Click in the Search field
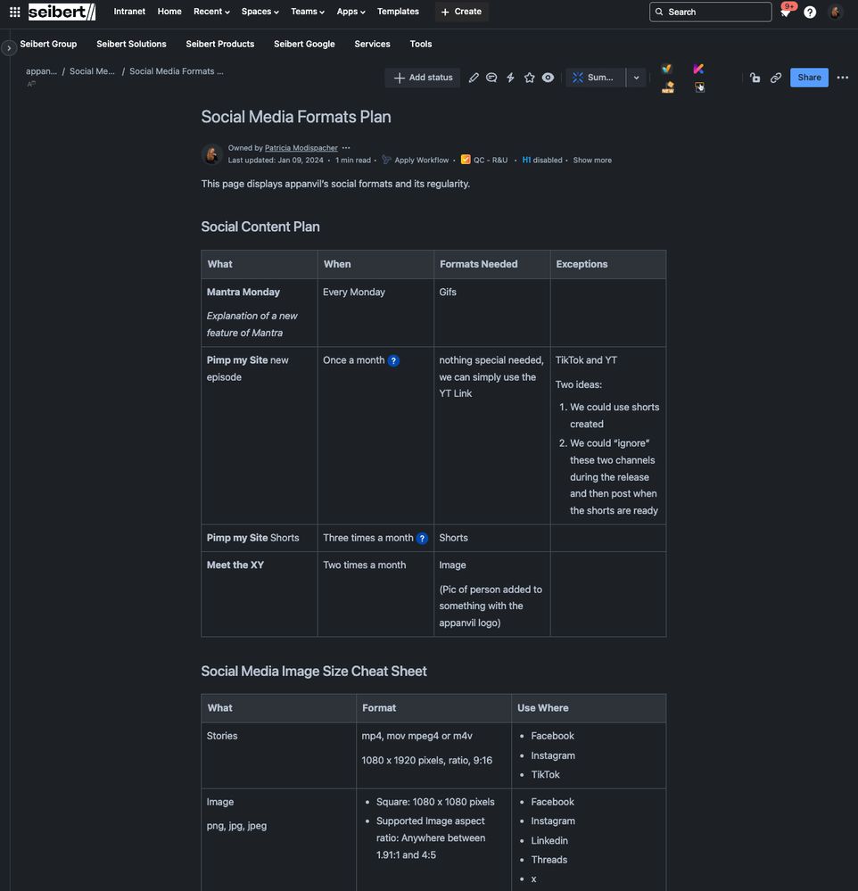Viewport: 858px width, 891px height. tap(709, 12)
